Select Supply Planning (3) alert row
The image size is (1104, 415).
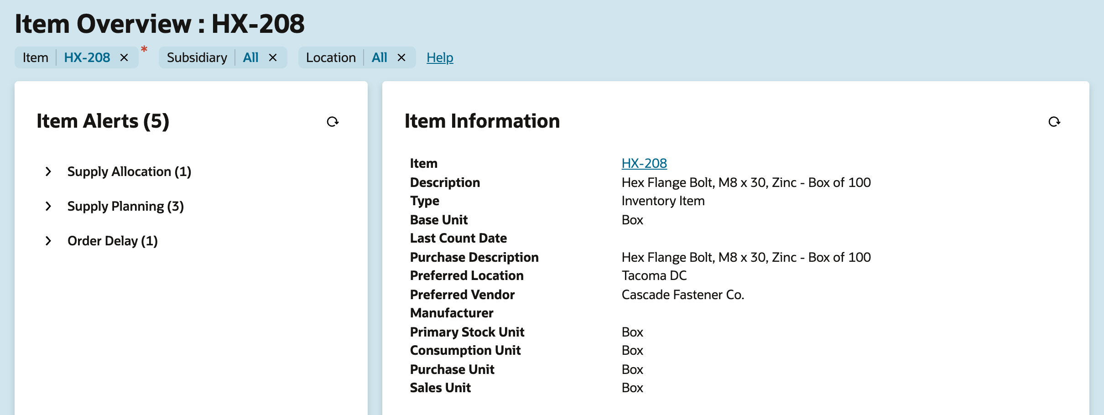coord(125,206)
